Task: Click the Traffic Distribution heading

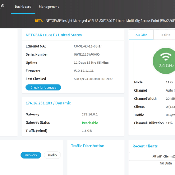Action: coord(88,146)
